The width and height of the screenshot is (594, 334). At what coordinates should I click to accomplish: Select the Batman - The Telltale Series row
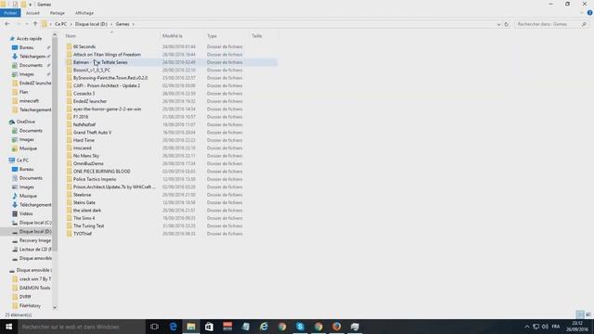click(171, 62)
